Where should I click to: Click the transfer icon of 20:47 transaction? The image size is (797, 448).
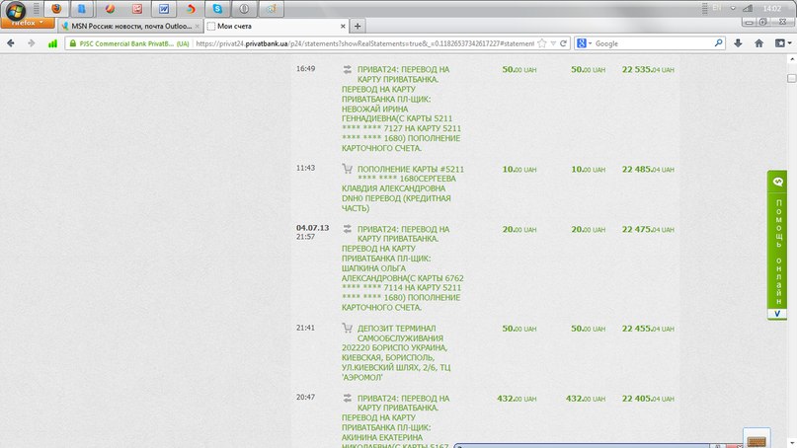tap(348, 399)
